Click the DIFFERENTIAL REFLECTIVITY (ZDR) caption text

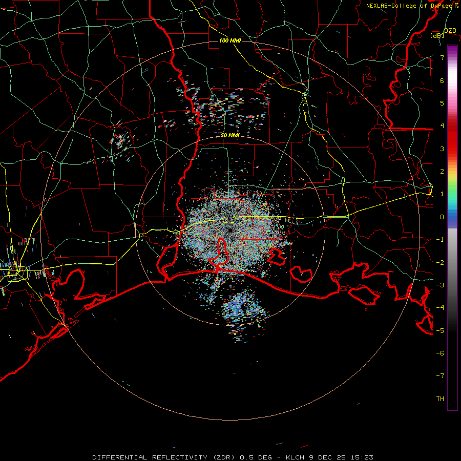(163, 457)
